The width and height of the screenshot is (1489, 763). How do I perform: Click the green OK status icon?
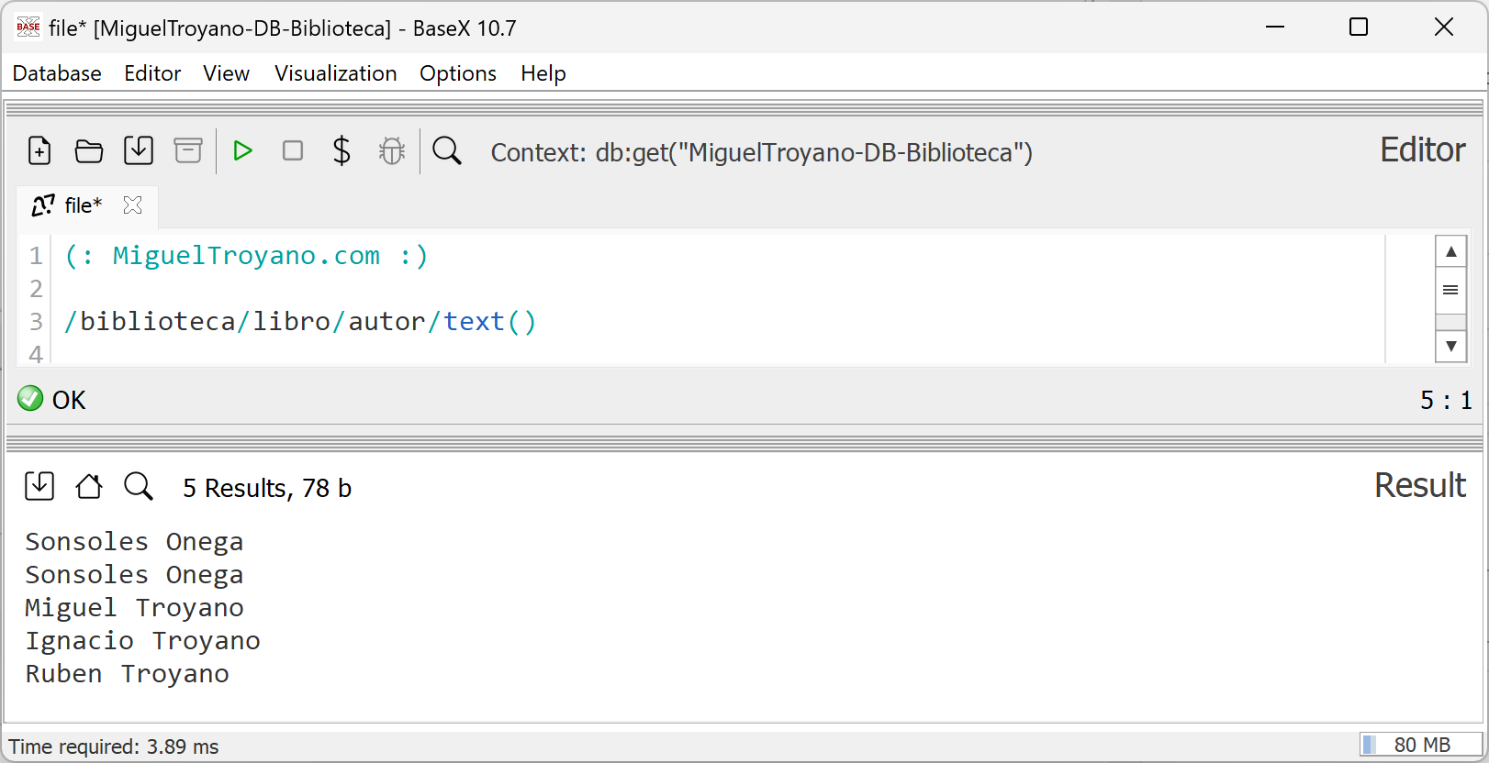[30, 398]
